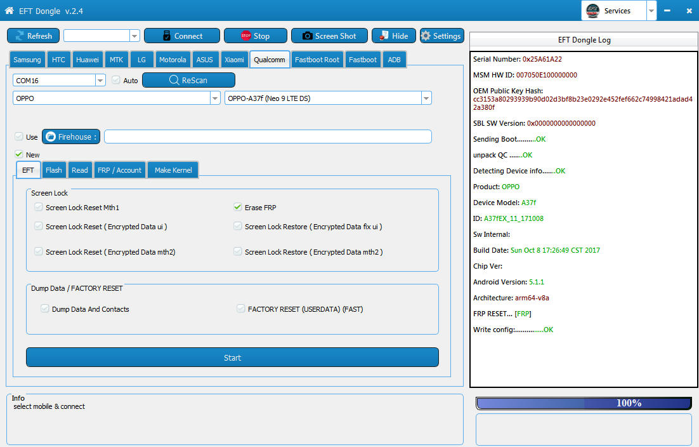Click the Services button

614,11
